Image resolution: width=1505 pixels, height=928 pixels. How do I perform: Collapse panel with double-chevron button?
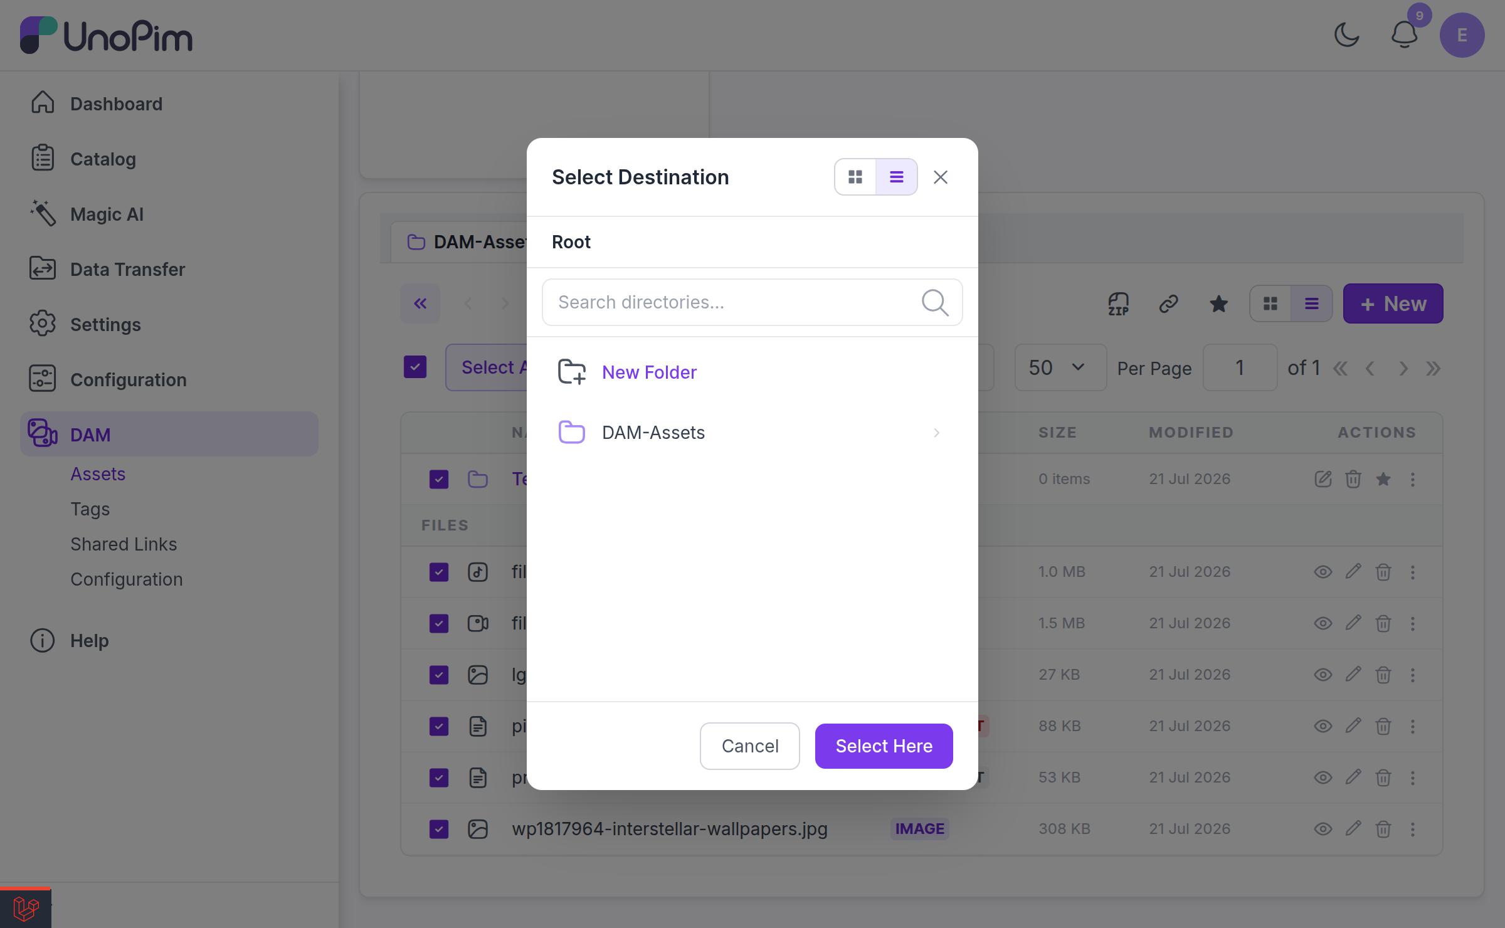(x=420, y=304)
